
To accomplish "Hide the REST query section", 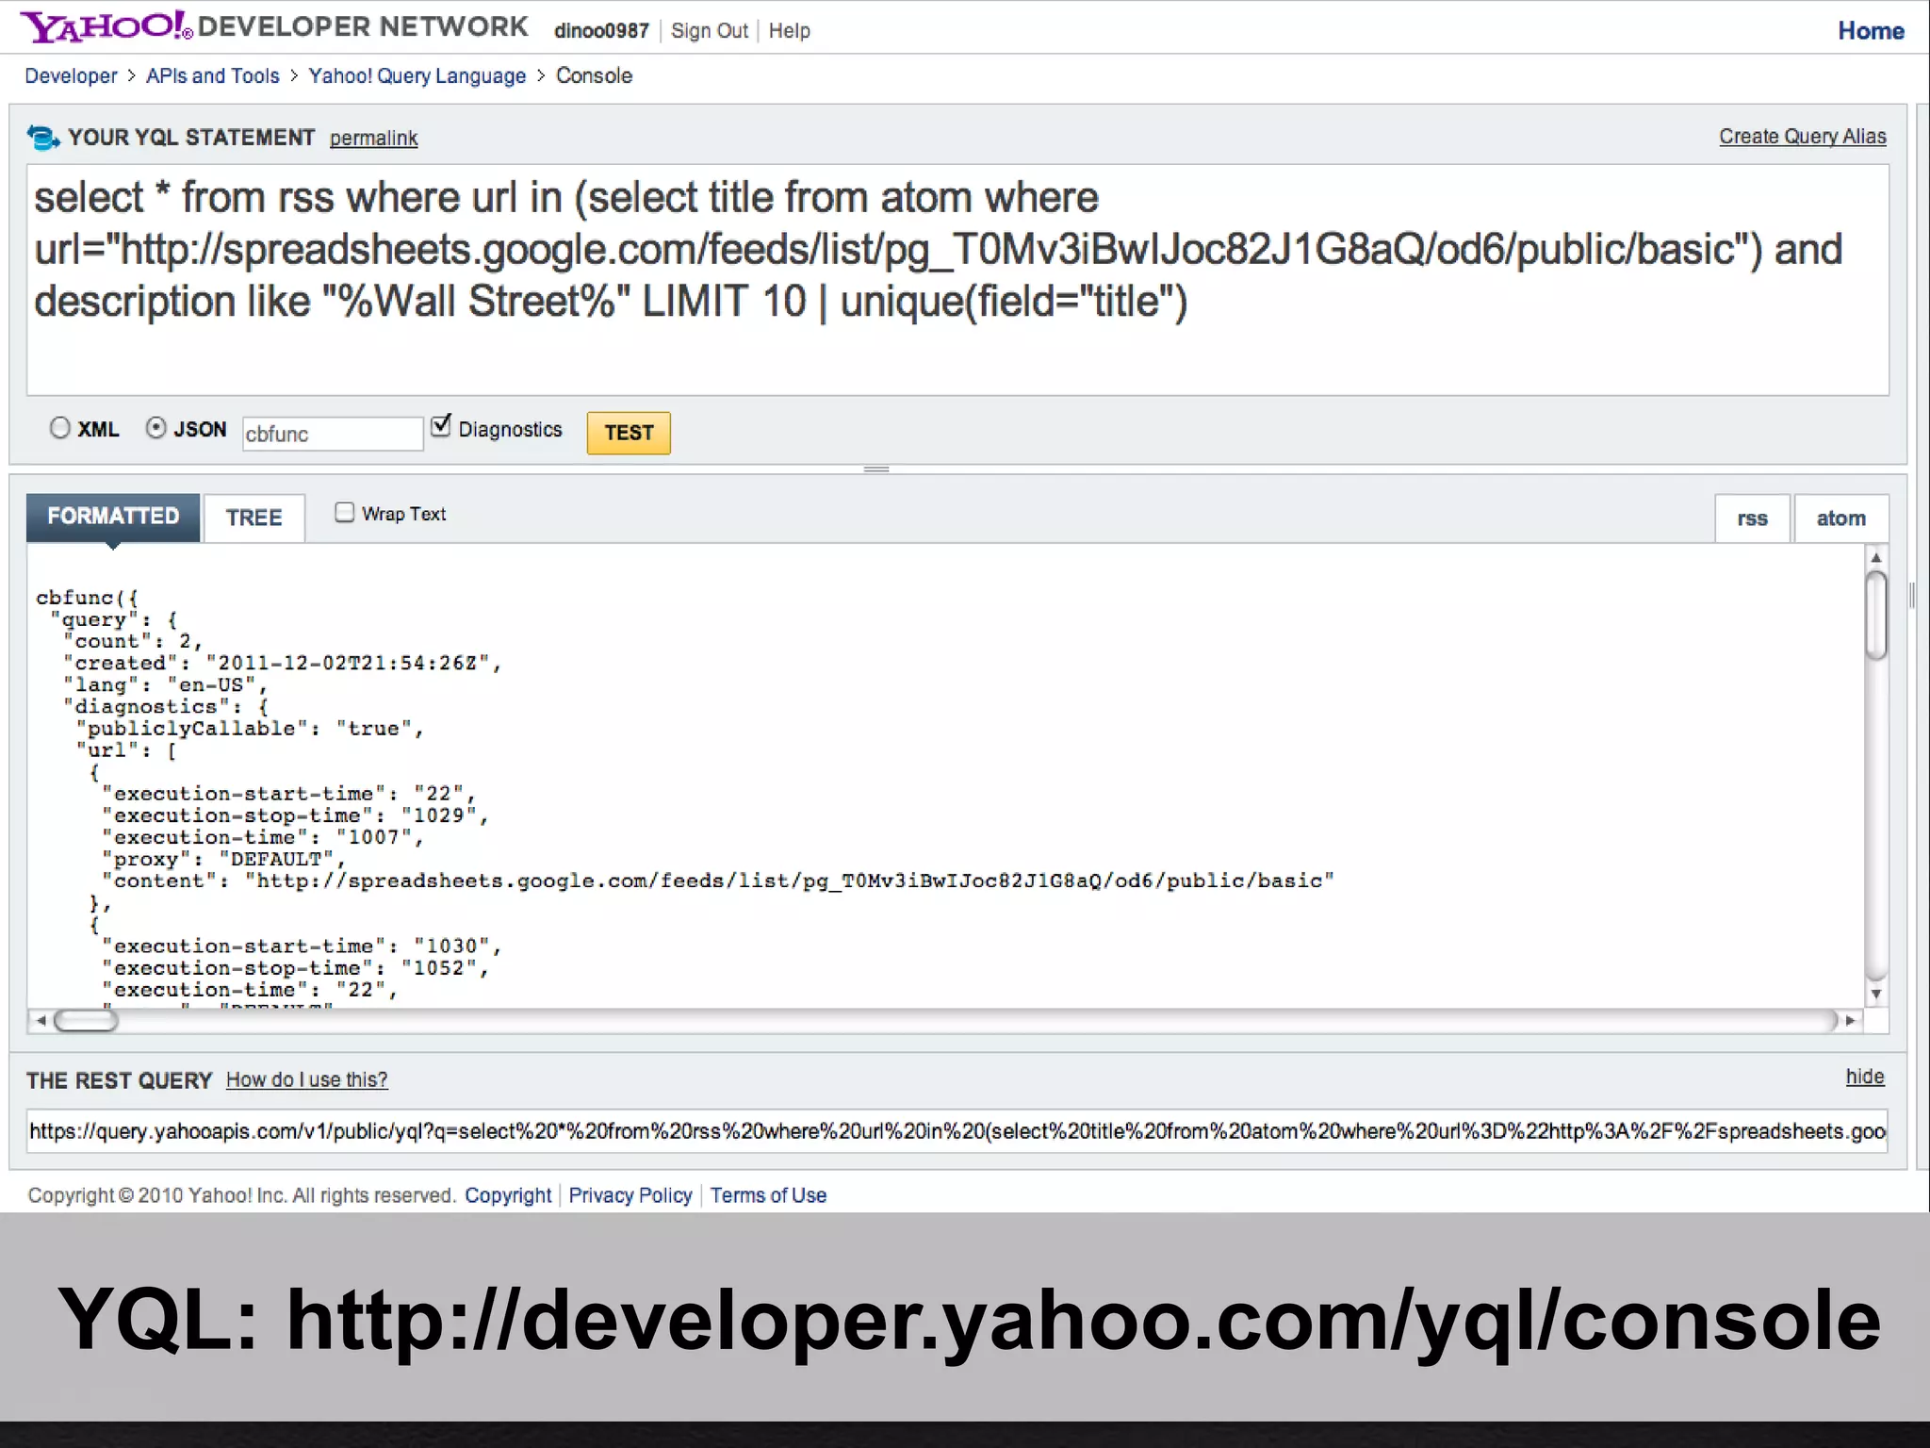I will [1865, 1078].
